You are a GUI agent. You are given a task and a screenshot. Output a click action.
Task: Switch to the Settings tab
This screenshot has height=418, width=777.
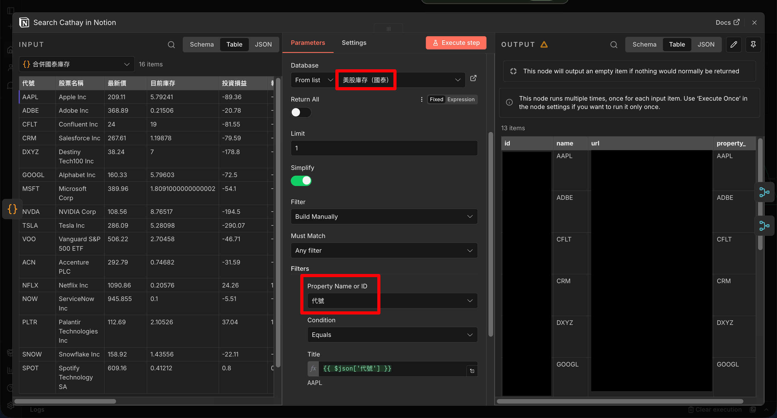click(354, 43)
